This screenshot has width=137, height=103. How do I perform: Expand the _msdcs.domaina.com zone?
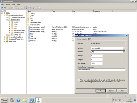pyautogui.click(x=7, y=17)
